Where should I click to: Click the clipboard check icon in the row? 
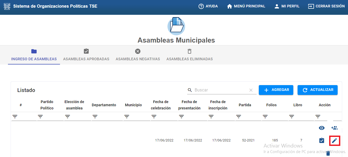pos(322,140)
